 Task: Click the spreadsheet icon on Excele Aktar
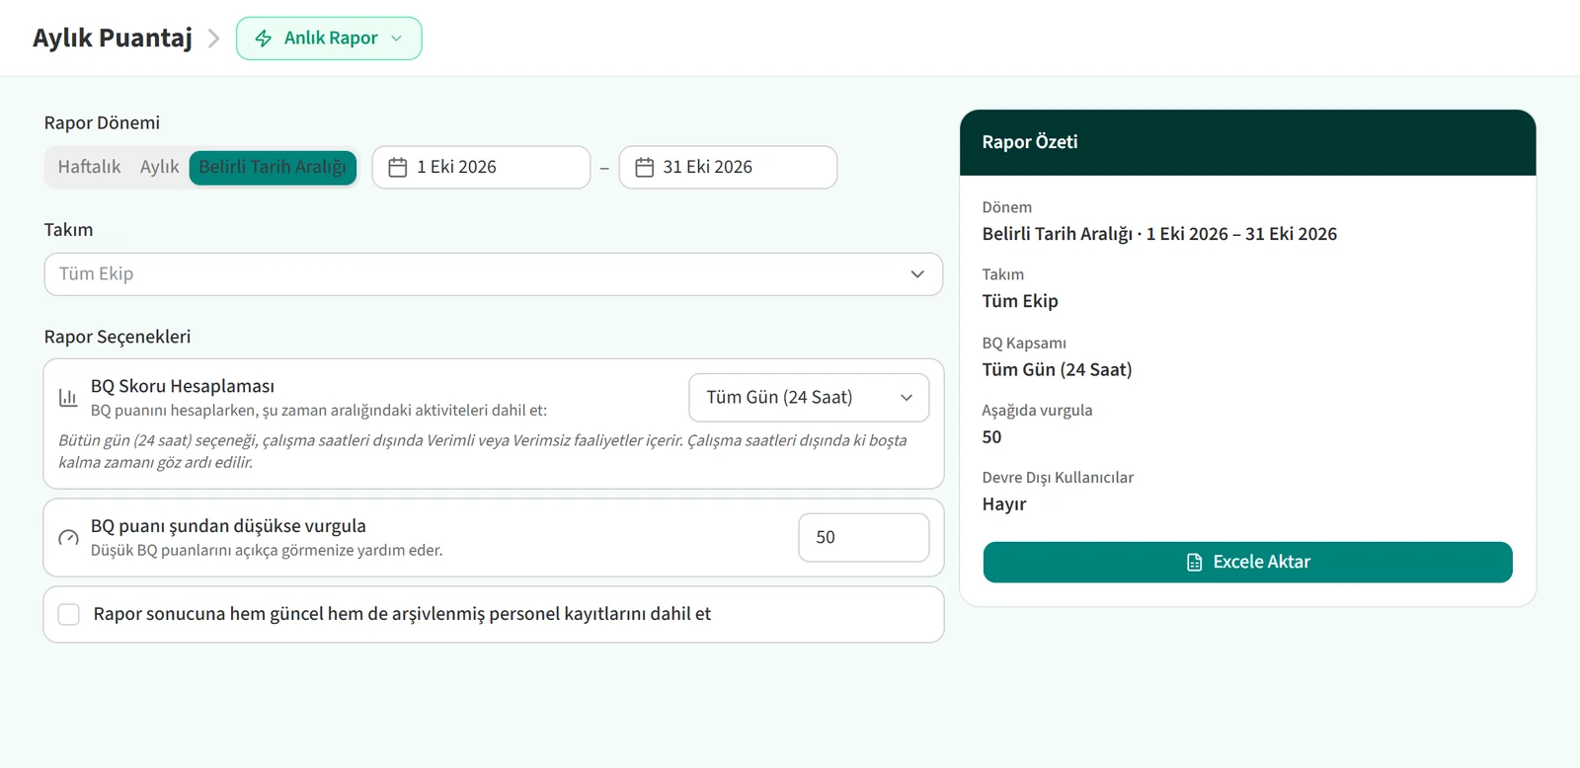tap(1195, 562)
